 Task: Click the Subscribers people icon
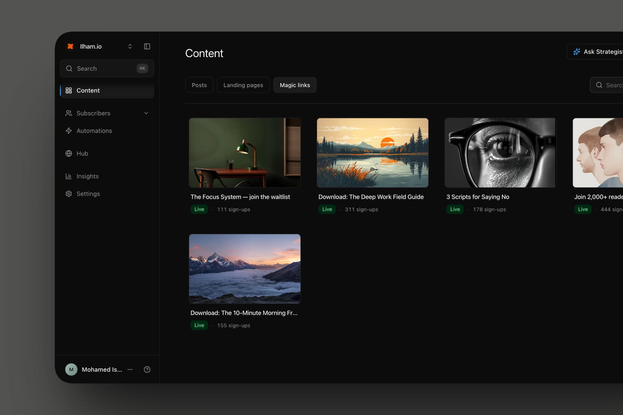[x=68, y=113]
